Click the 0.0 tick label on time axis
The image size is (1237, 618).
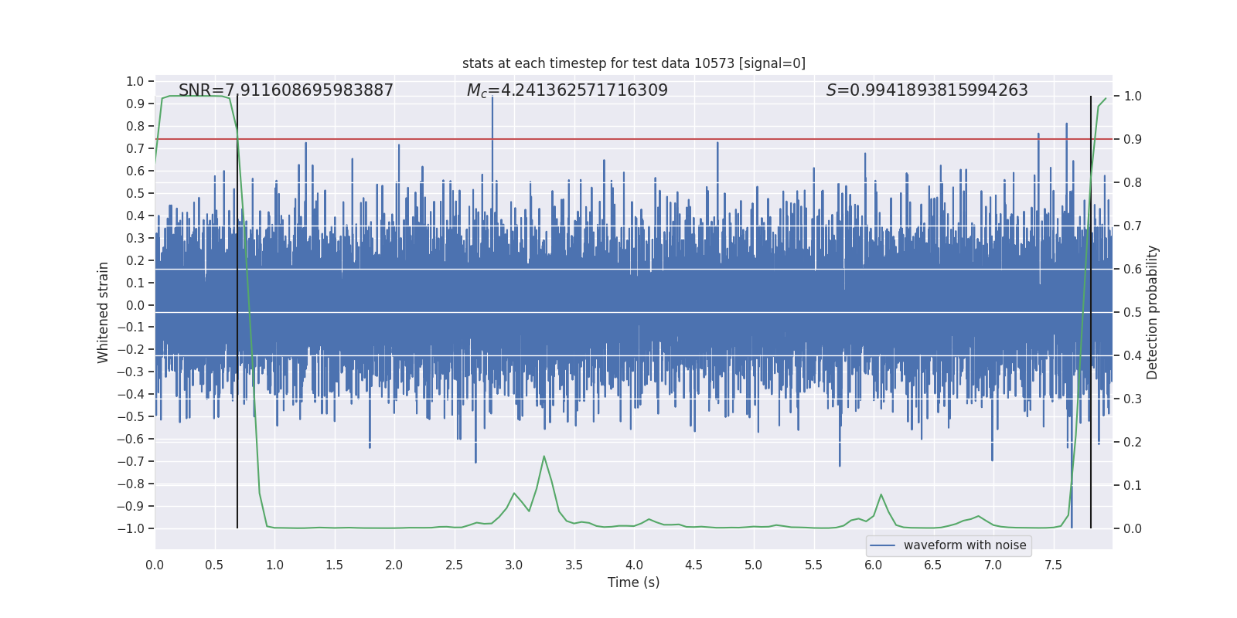click(x=155, y=565)
